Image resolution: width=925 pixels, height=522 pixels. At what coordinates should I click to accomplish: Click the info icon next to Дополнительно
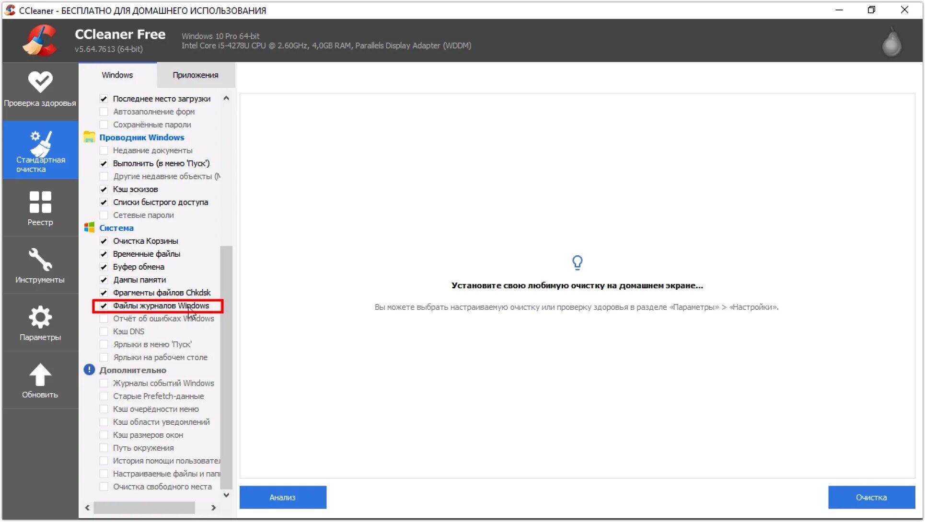(x=89, y=370)
